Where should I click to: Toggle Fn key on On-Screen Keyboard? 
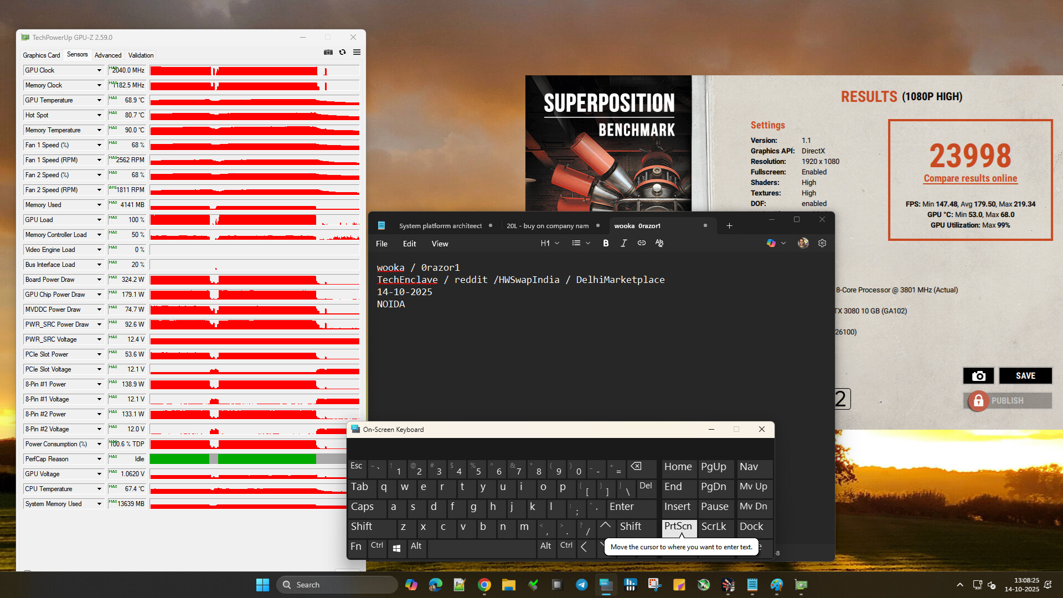356,547
